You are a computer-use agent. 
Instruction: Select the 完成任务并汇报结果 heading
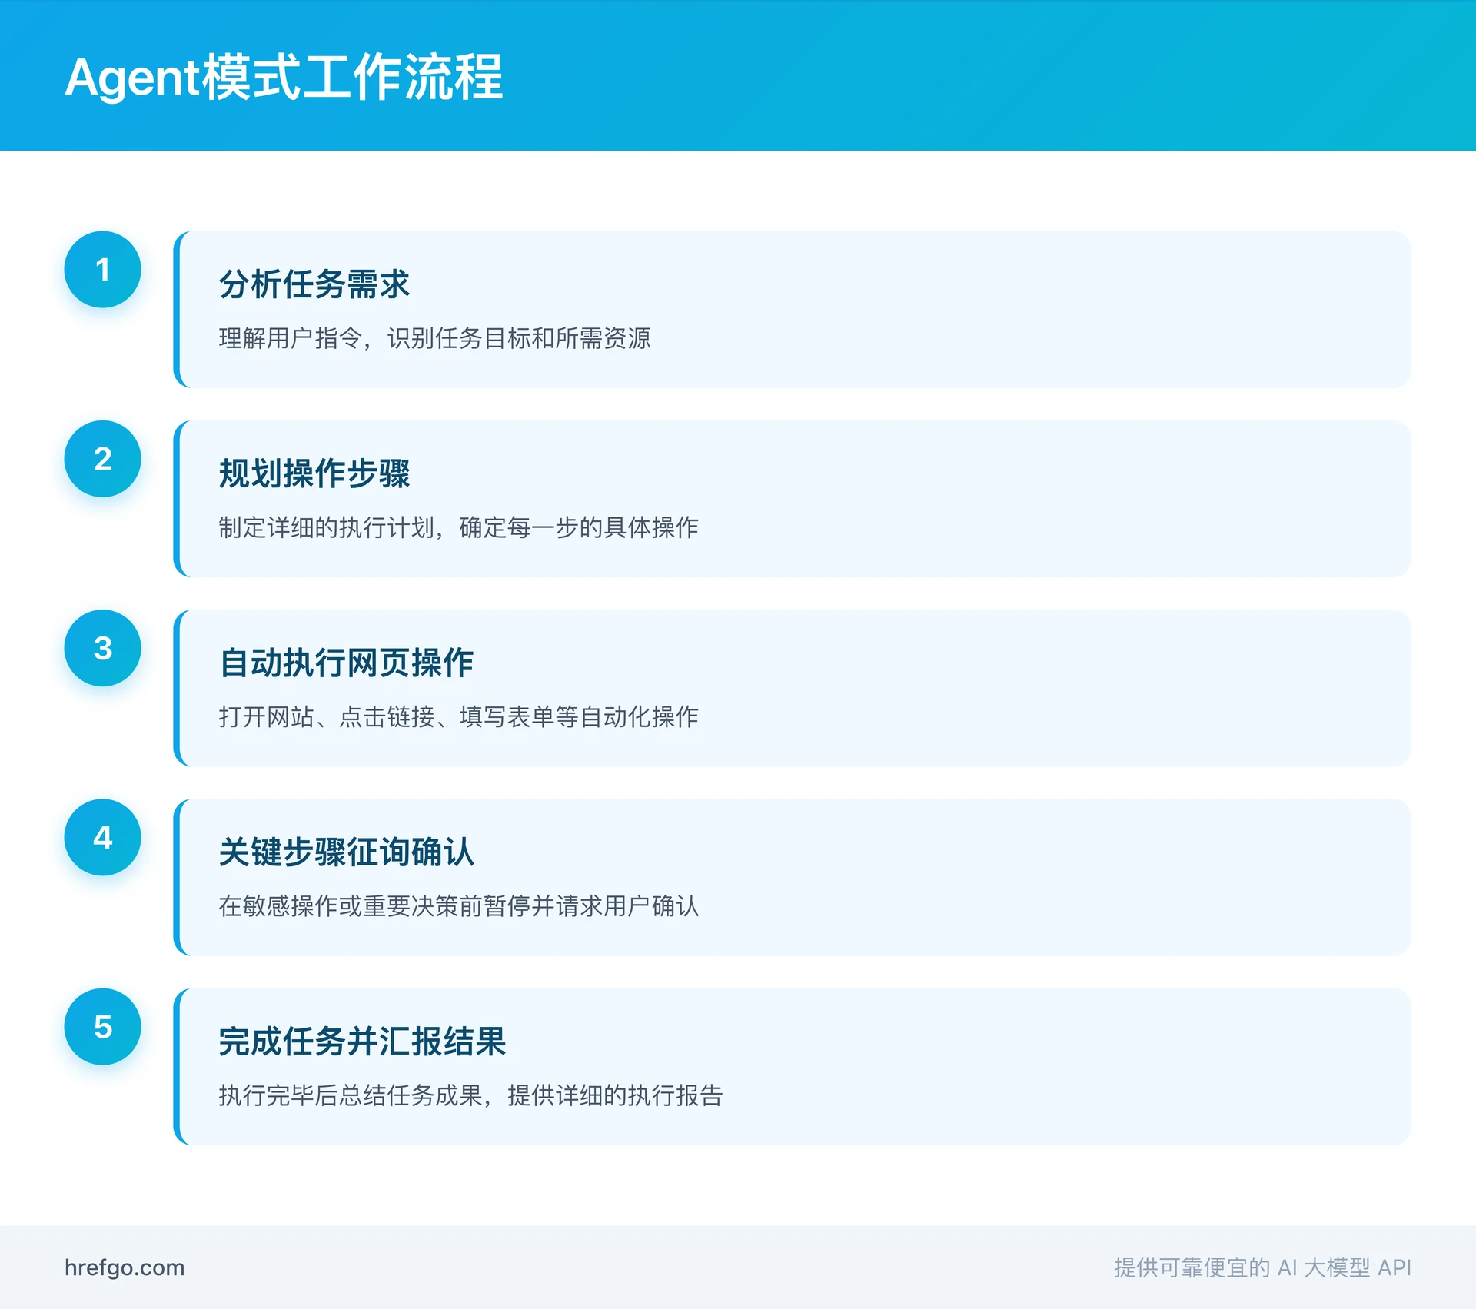[362, 1042]
